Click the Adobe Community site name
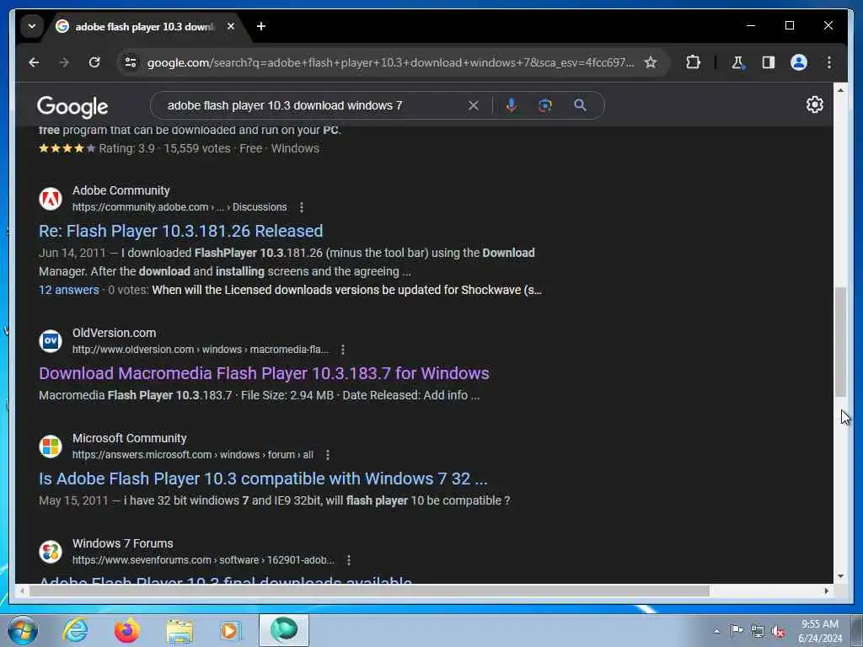Image resolution: width=863 pixels, height=647 pixels. tap(121, 191)
